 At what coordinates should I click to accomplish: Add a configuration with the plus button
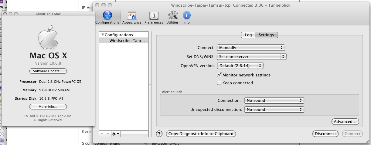tap(102, 134)
